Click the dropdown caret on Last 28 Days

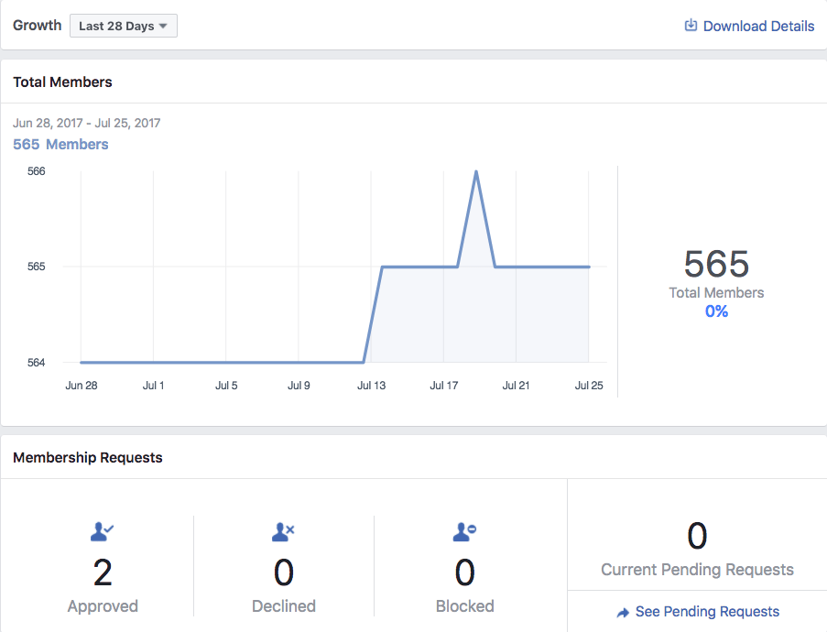163,26
